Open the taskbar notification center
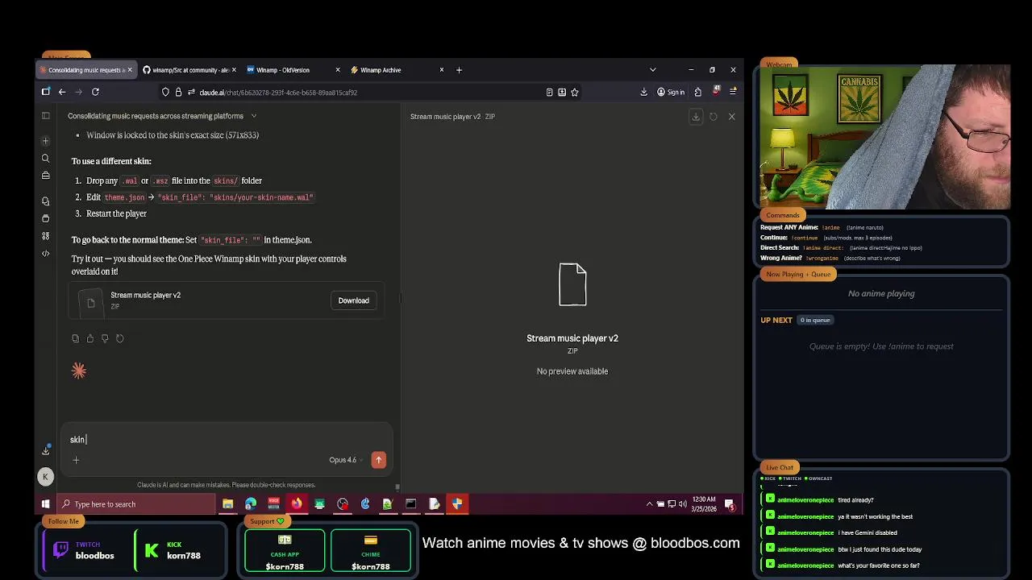1032x580 pixels. 730,504
